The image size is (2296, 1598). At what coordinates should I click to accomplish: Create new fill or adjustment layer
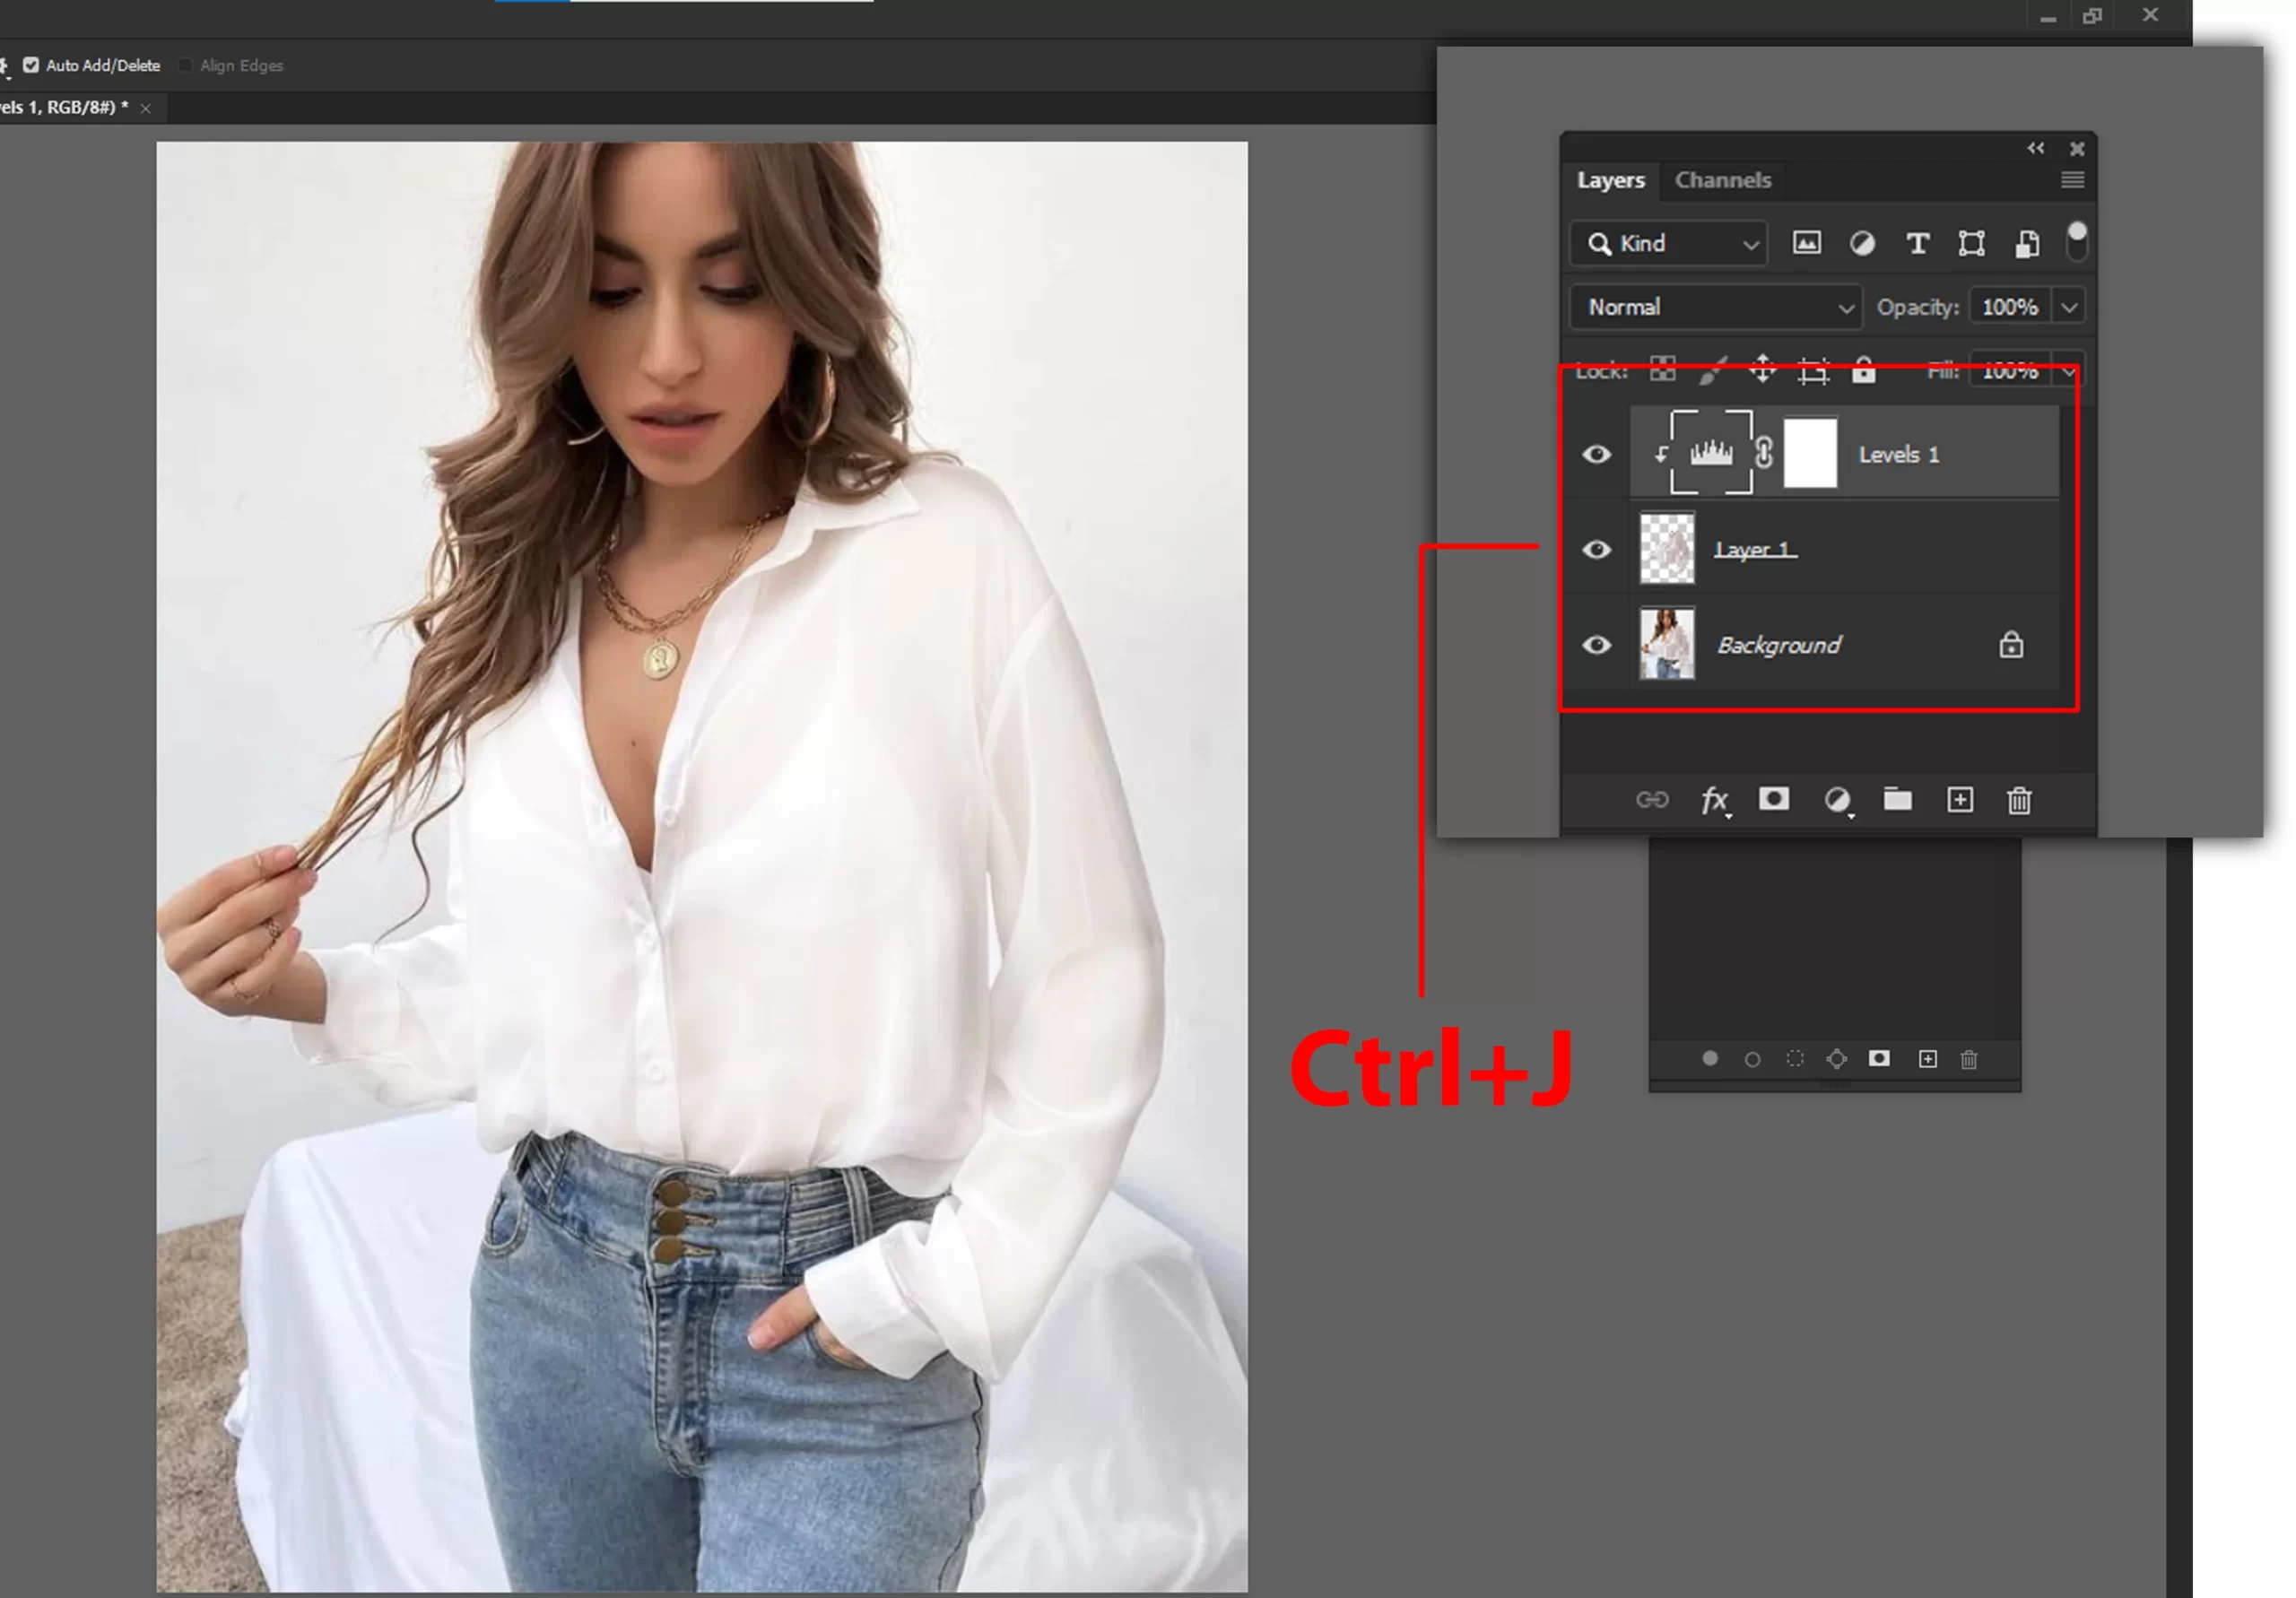[1836, 800]
